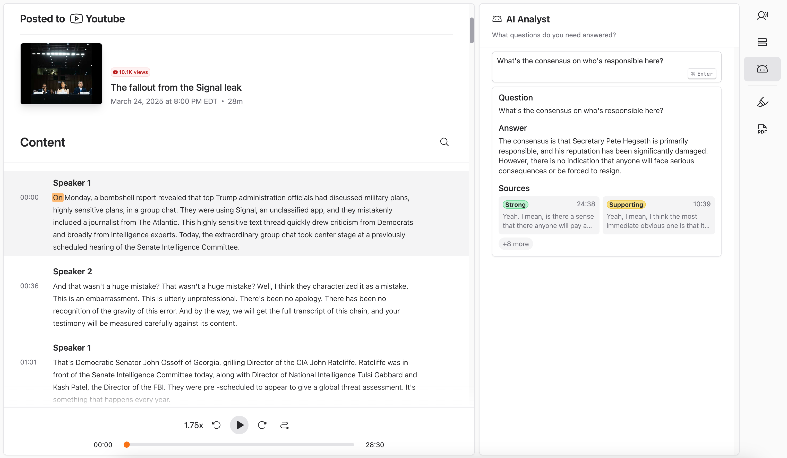This screenshot has height=458, width=787.
Task: Click paragraph starting 'And that wasn't a huge mistake'
Action: pos(230,305)
